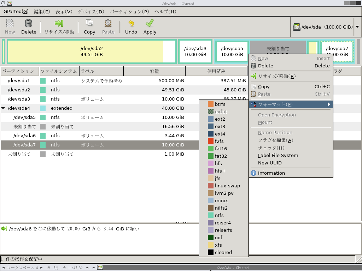Image resolution: width=362 pixels, height=271 pixels.
Task: Open the 編集(E) menu
Action: 42,12
